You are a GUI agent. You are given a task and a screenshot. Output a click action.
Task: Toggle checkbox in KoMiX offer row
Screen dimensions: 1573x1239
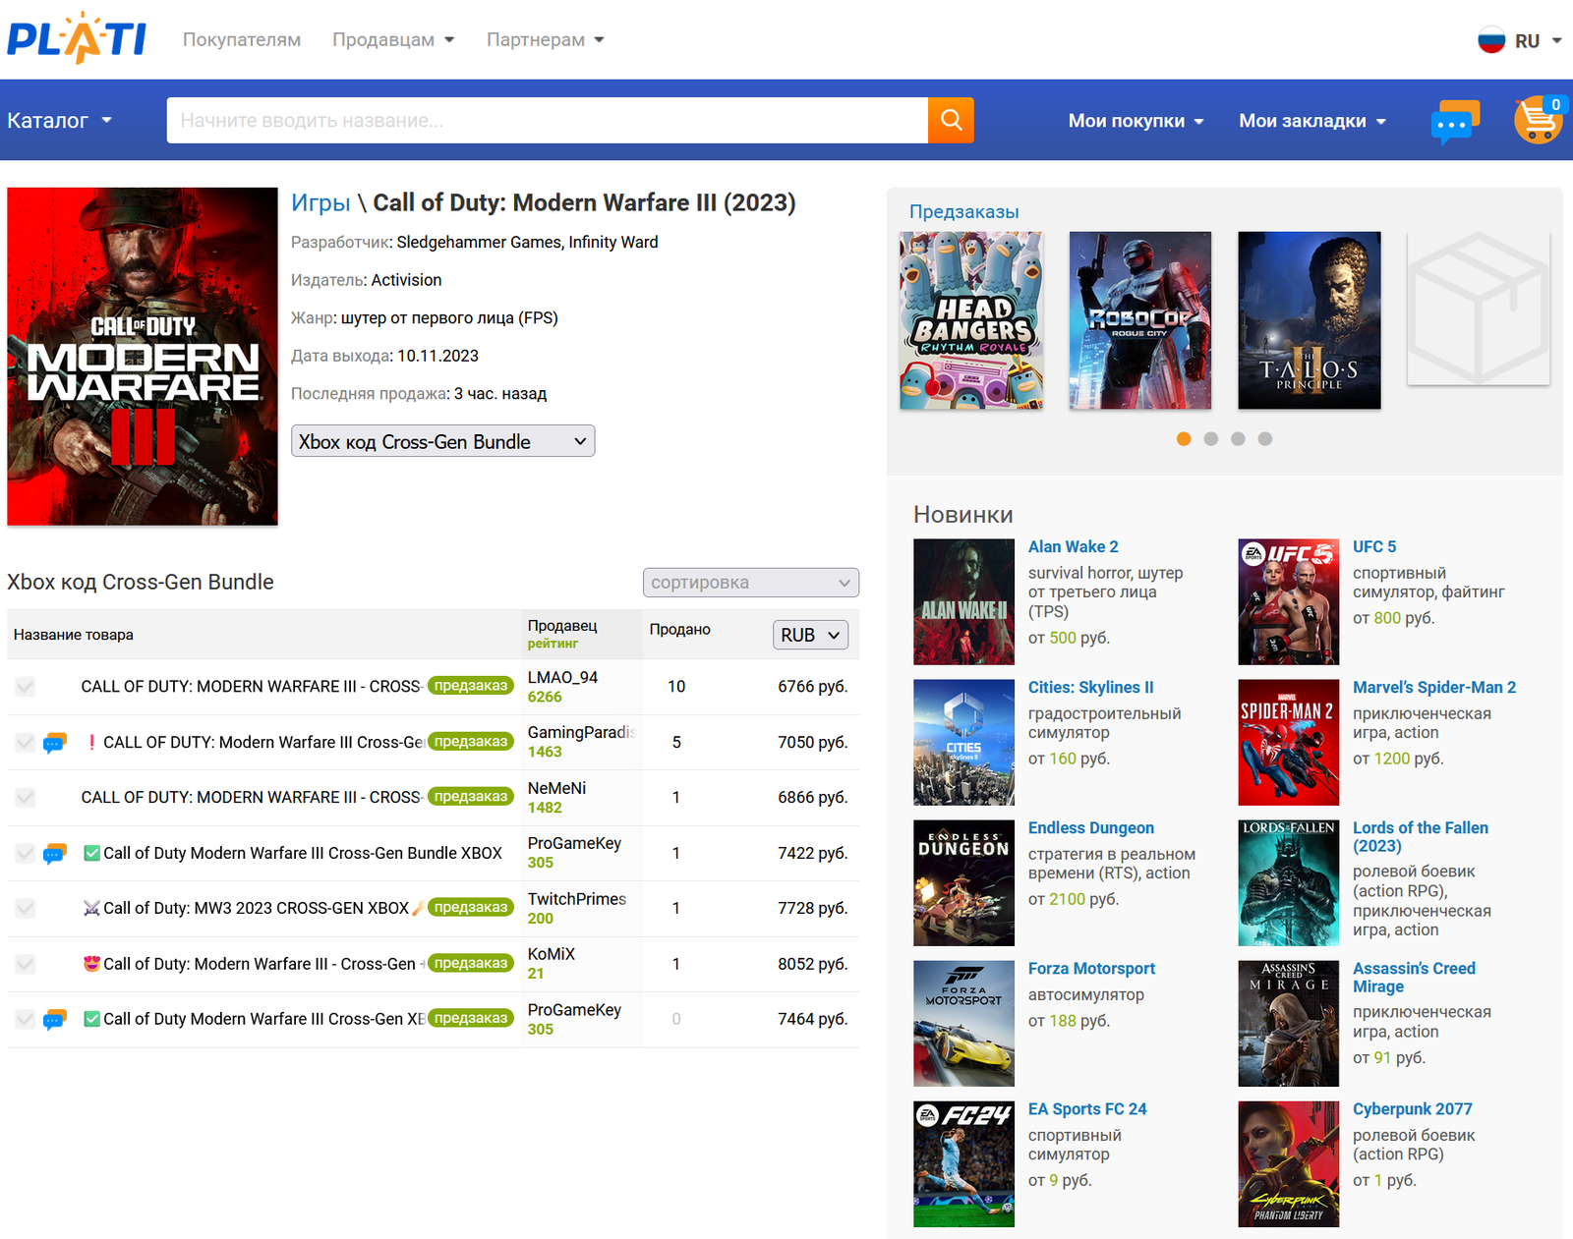pos(26,965)
